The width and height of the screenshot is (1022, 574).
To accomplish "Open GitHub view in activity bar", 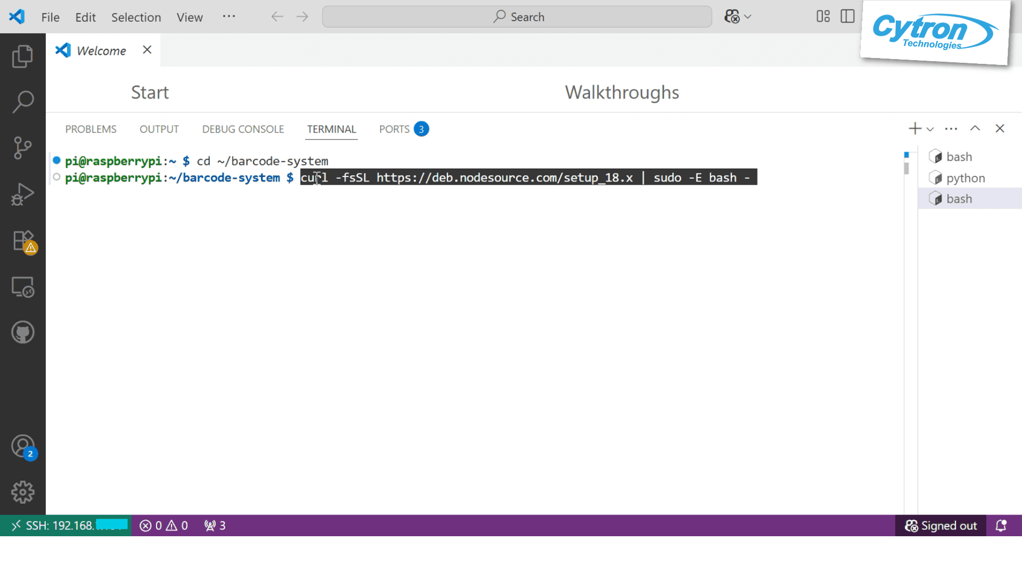I will (22, 332).
